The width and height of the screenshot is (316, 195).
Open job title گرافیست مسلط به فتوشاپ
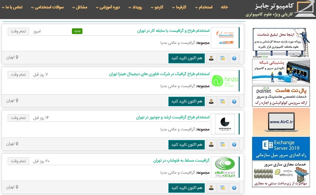pyautogui.click(x=181, y=161)
